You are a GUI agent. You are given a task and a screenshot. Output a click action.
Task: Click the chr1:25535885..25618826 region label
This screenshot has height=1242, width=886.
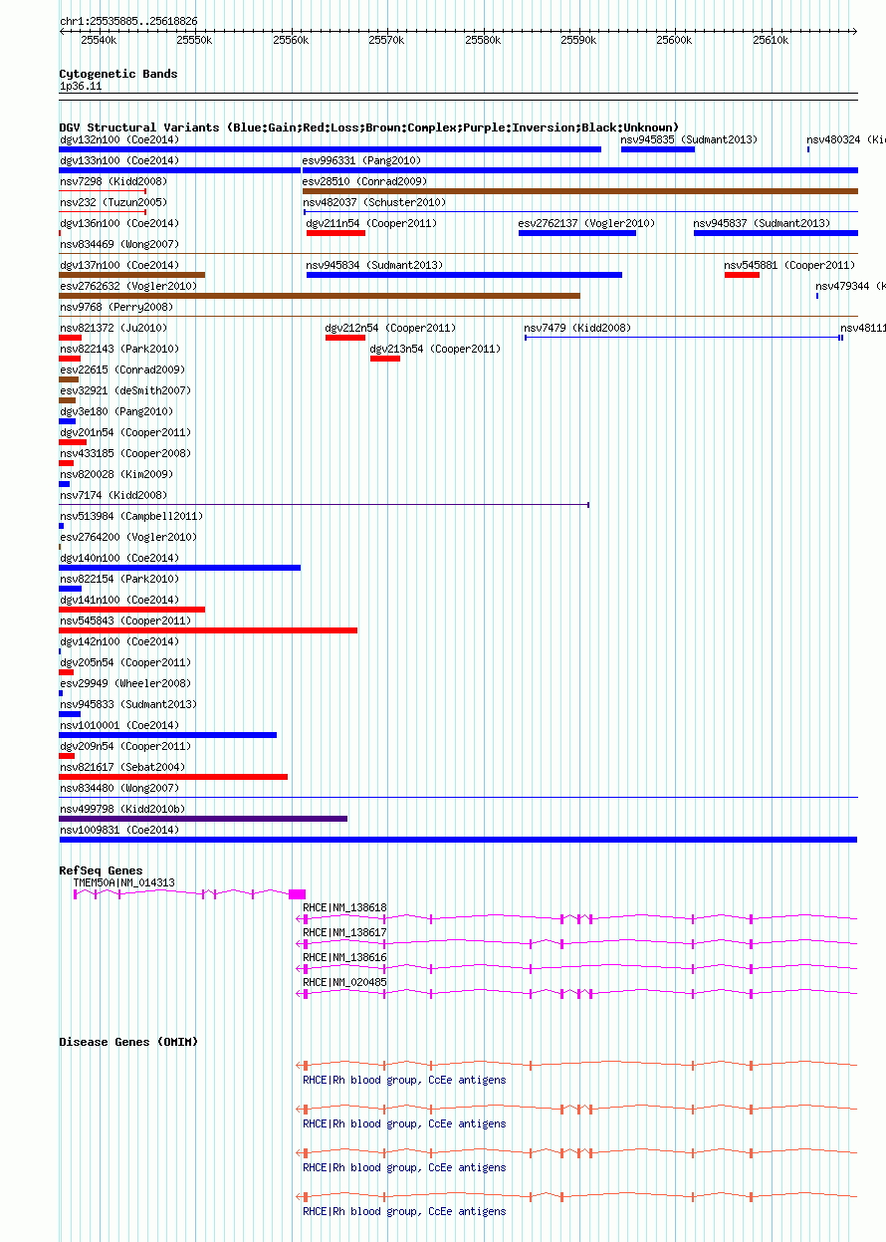click(x=128, y=21)
